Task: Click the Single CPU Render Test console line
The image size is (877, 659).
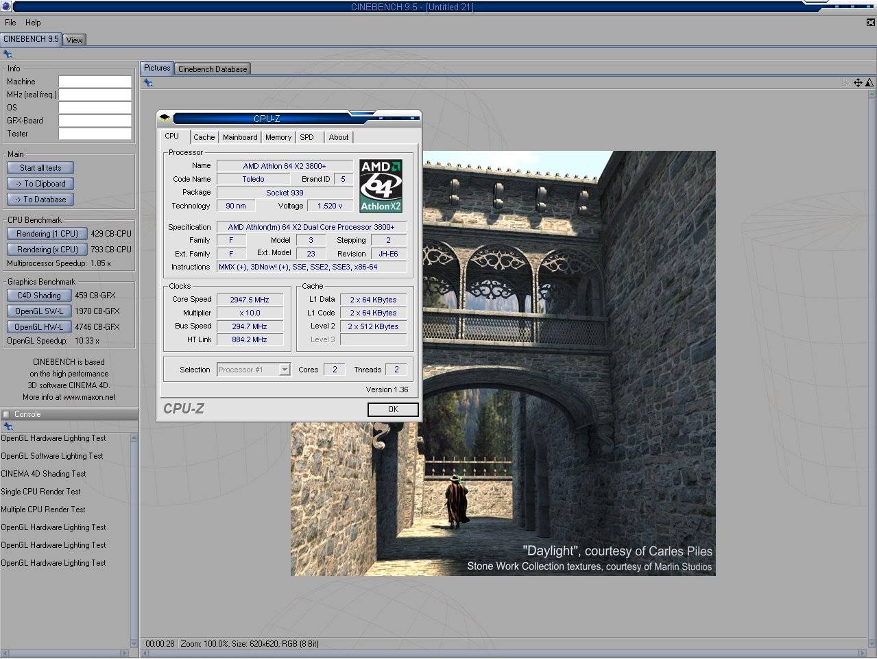Action: pyautogui.click(x=40, y=492)
